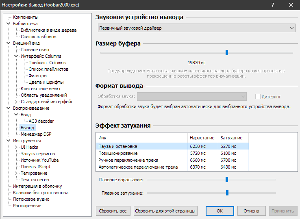
Task: Toggle the Дизеринг checkbox
Action: point(258,97)
